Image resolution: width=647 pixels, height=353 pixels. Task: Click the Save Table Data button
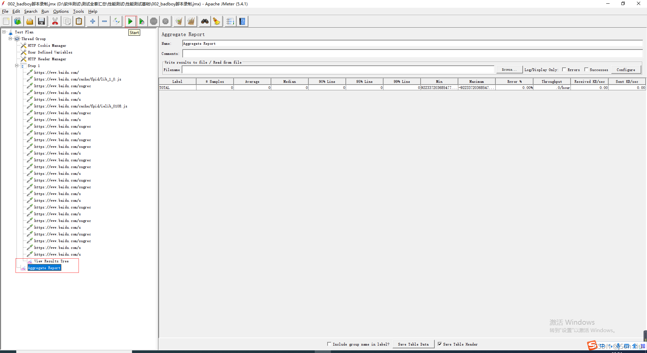pos(413,344)
